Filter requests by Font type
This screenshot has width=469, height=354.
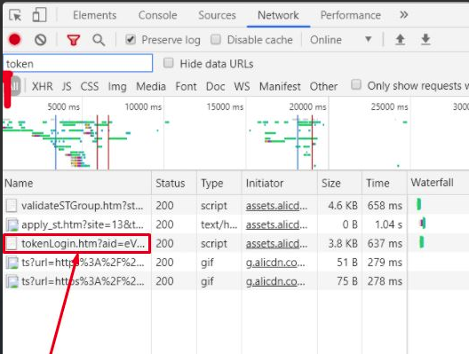[x=186, y=87]
